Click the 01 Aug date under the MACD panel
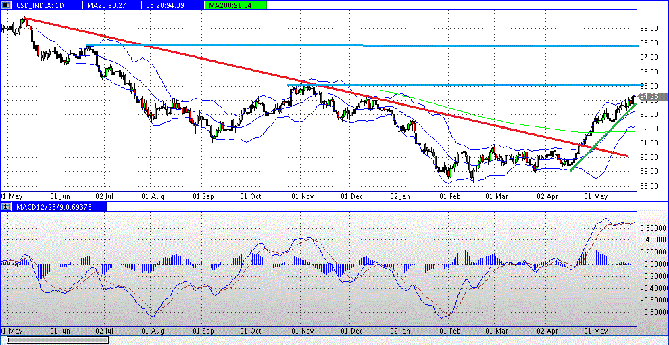Image resolution: width=669 pixels, height=345 pixels. 153,331
